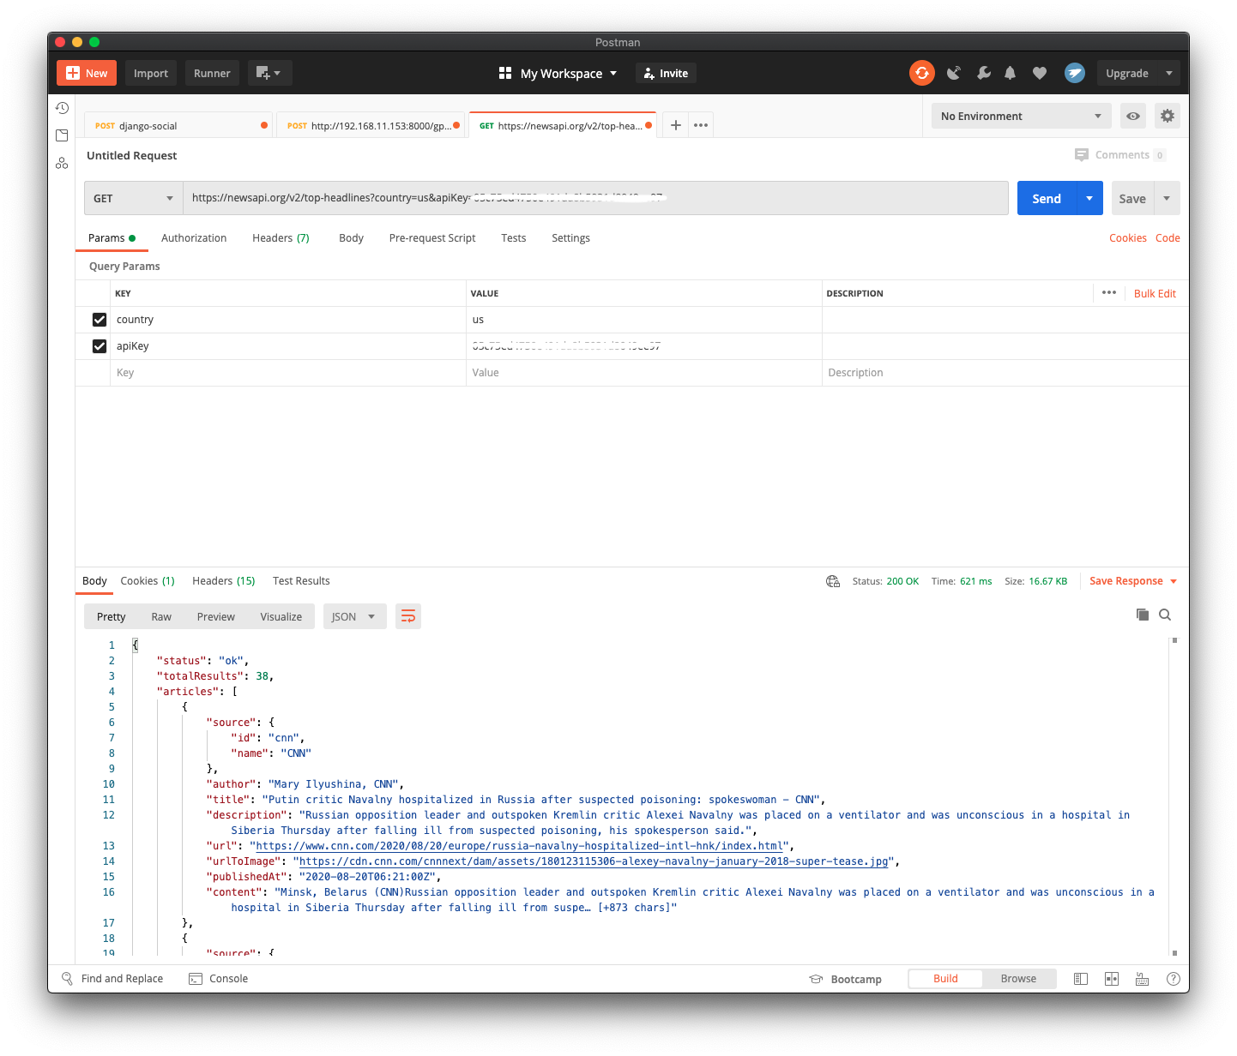The image size is (1237, 1056).
Task: Click the Invite button
Action: (x=666, y=73)
